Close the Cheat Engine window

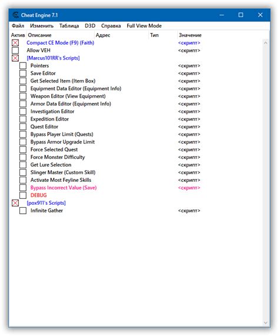(x=260, y=15)
